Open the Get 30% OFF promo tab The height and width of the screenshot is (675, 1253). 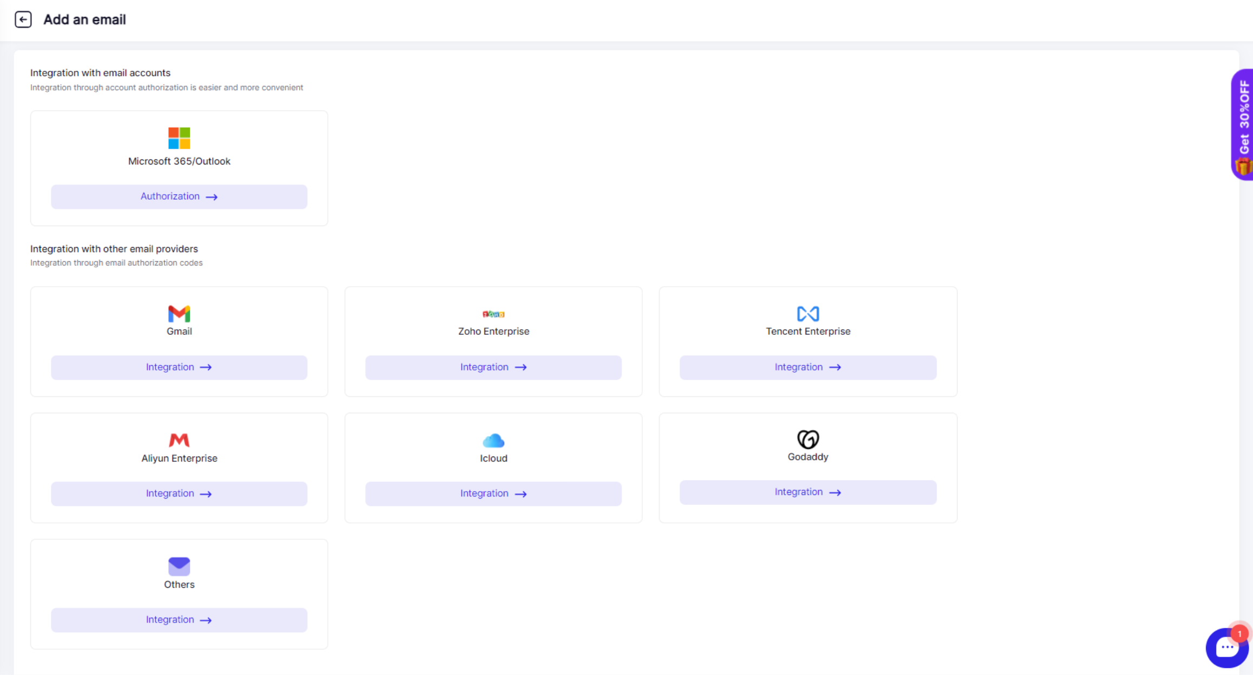[x=1243, y=124]
